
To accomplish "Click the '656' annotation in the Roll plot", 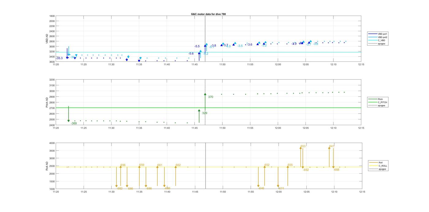I will point(123,165).
